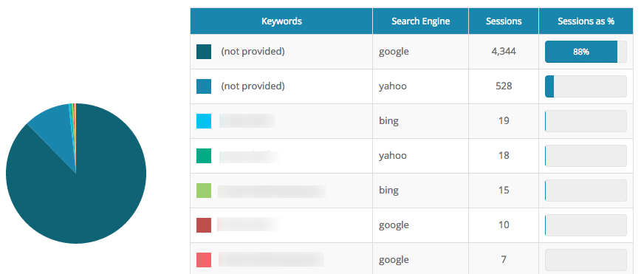Screen dimensions: 641x274
Task: Select the 4,344 sessions cell
Action: (x=504, y=52)
